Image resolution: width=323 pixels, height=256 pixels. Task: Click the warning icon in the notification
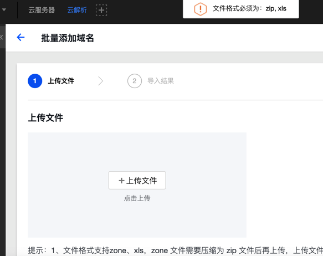tap(200, 9)
